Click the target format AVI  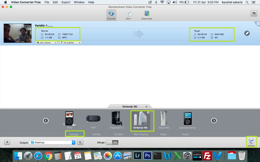216,38
